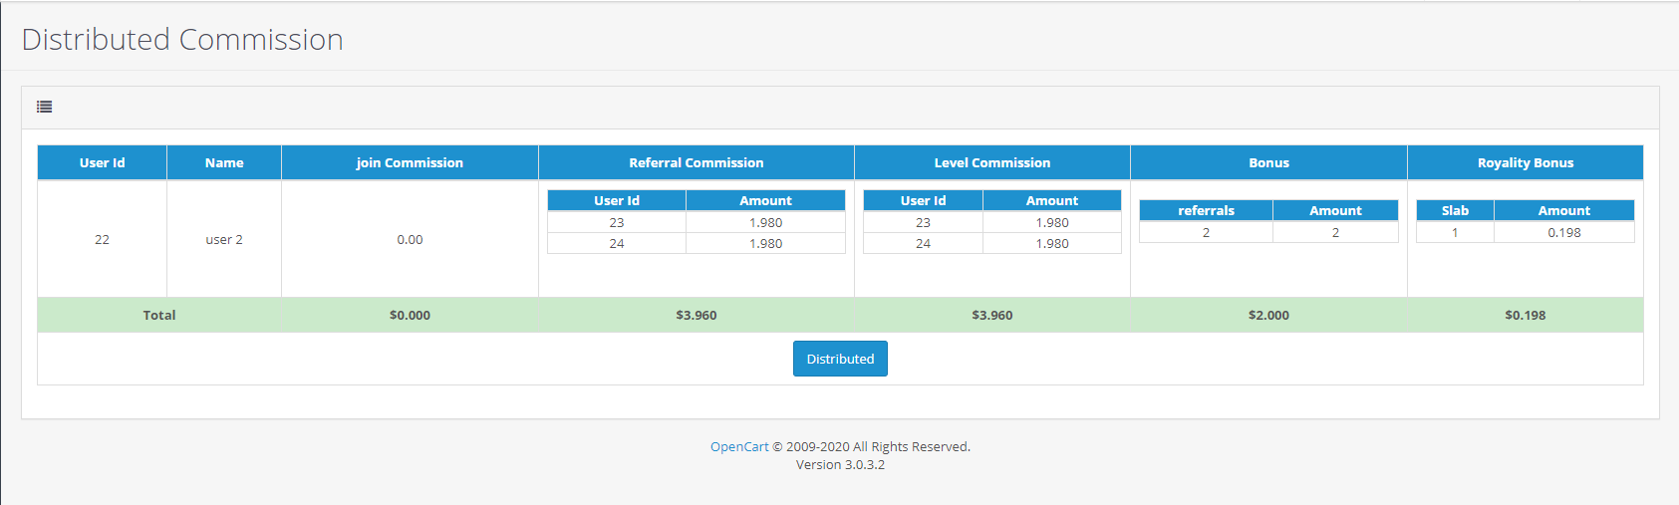Select the Name column header
This screenshot has width=1679, height=505.
coord(224,162)
